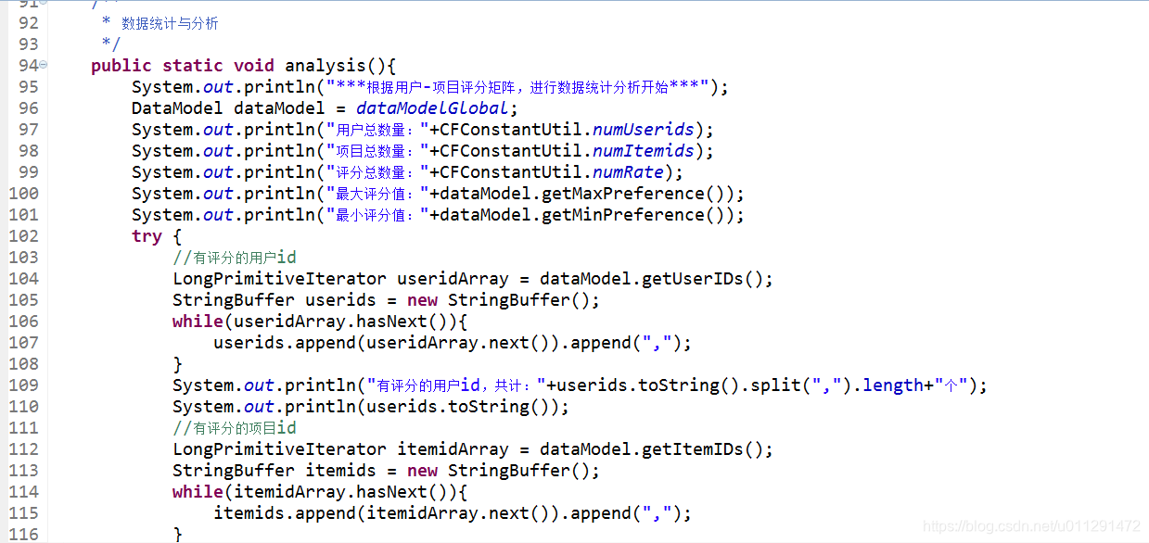Click line number 113 in the gutter
Image resolution: width=1149 pixels, height=543 pixels.
tap(23, 471)
